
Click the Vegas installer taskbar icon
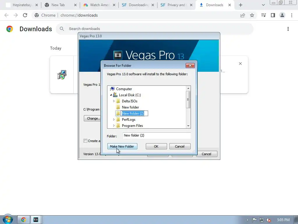coord(36,220)
